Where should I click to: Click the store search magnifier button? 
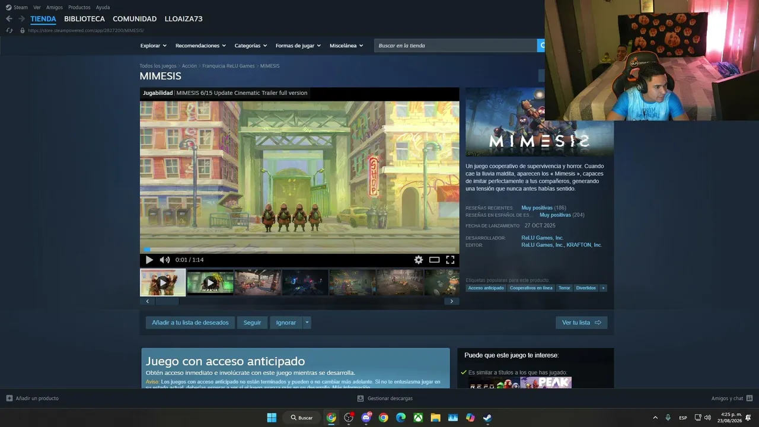[541, 46]
